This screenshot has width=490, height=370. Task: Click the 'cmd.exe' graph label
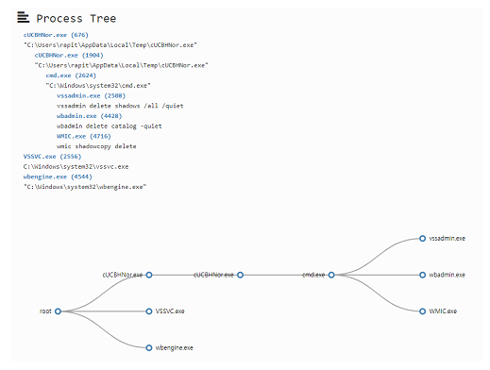(x=313, y=275)
